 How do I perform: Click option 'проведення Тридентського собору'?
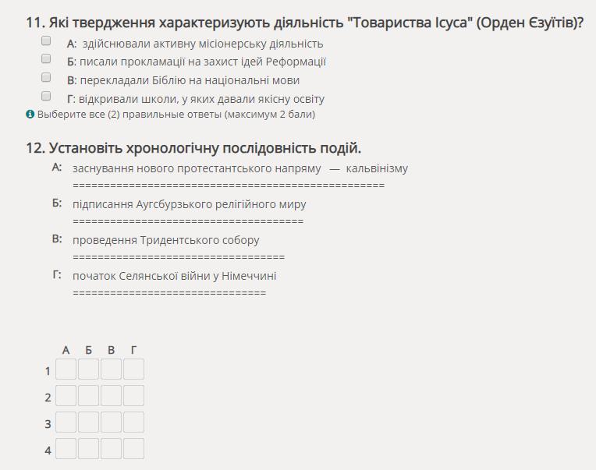(x=165, y=240)
